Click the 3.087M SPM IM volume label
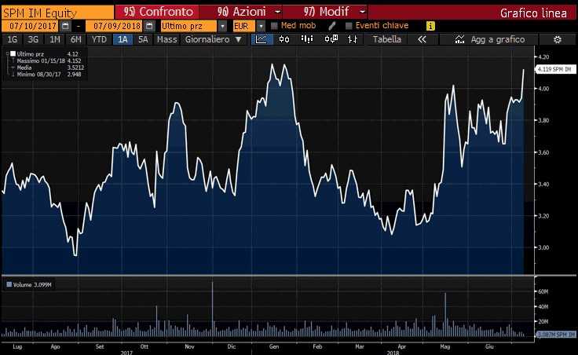 coord(556,334)
